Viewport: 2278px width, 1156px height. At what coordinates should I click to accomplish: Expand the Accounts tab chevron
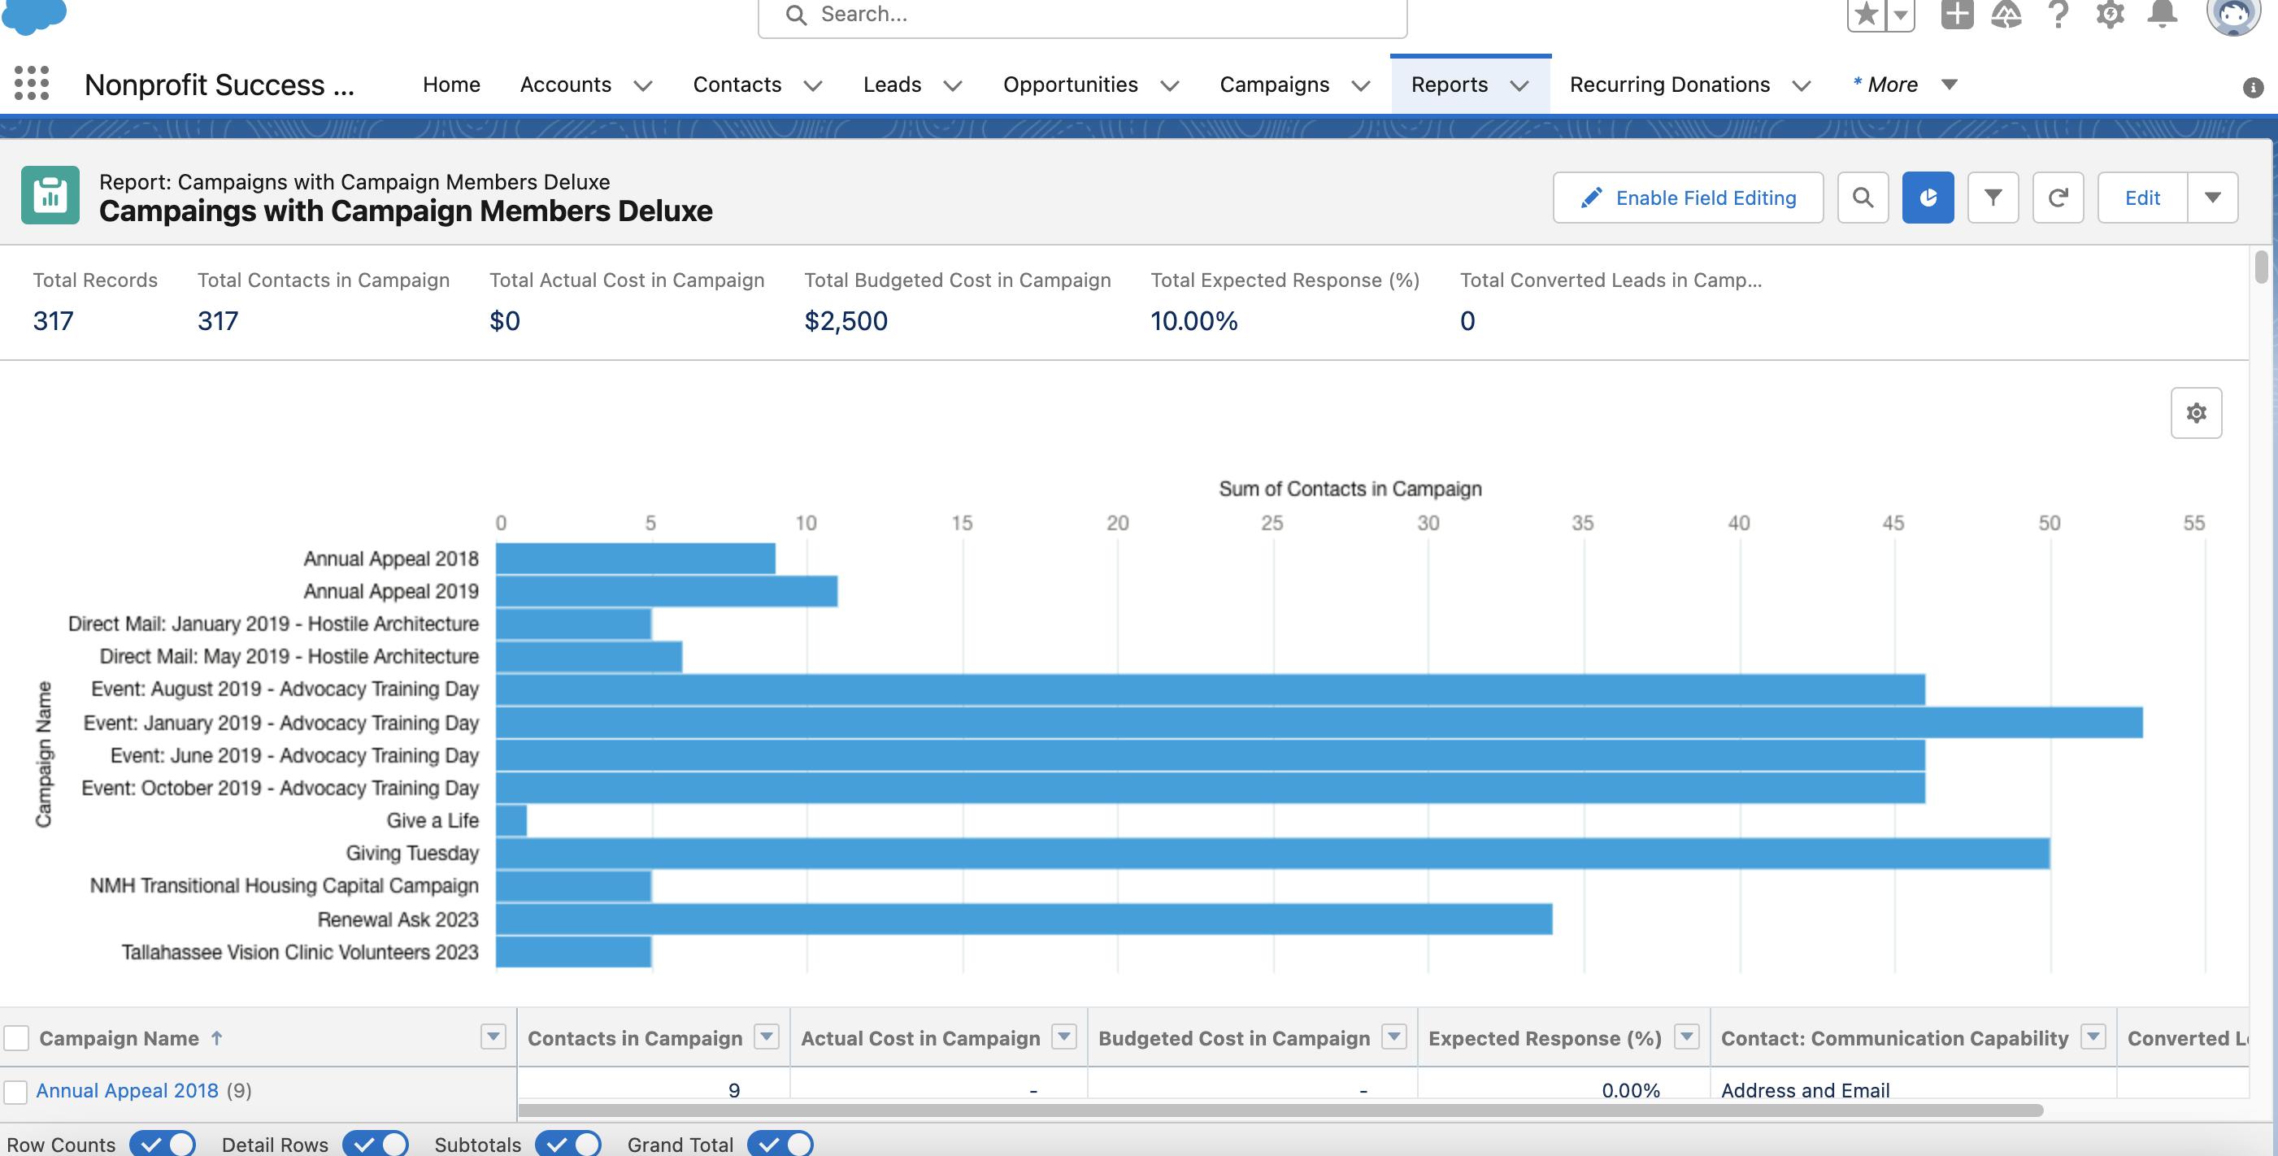tap(643, 85)
